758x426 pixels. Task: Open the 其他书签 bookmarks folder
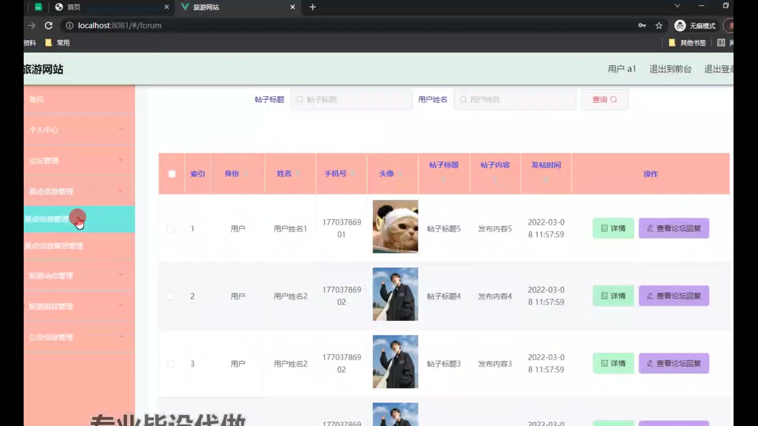tap(687, 43)
